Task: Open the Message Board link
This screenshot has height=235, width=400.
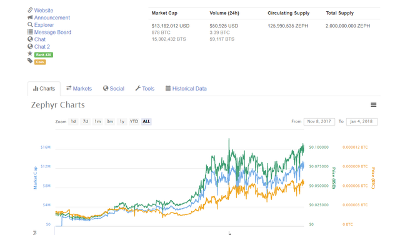Action: coord(52,32)
